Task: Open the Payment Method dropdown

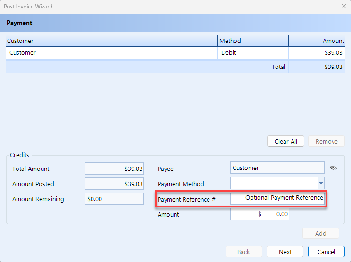Action: tap(321, 183)
